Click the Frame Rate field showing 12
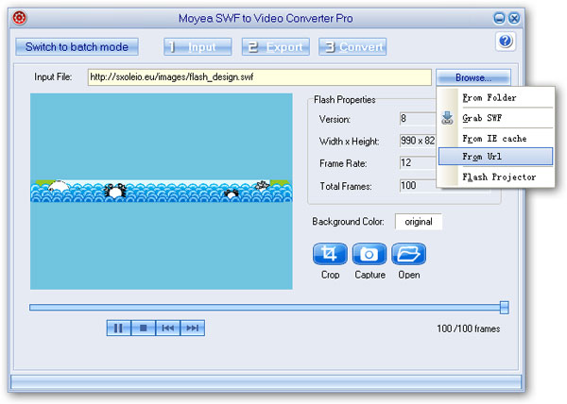Screen dimensions: 567x404 point(418,163)
